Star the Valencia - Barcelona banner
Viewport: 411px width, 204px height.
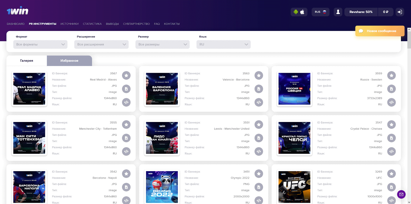pyautogui.click(x=259, y=75)
